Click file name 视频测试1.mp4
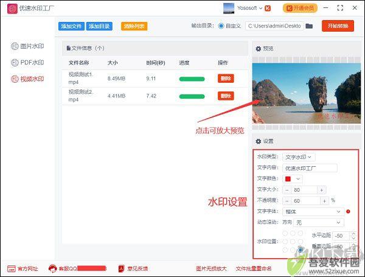This screenshot has width=365, height=277. tap(81, 79)
